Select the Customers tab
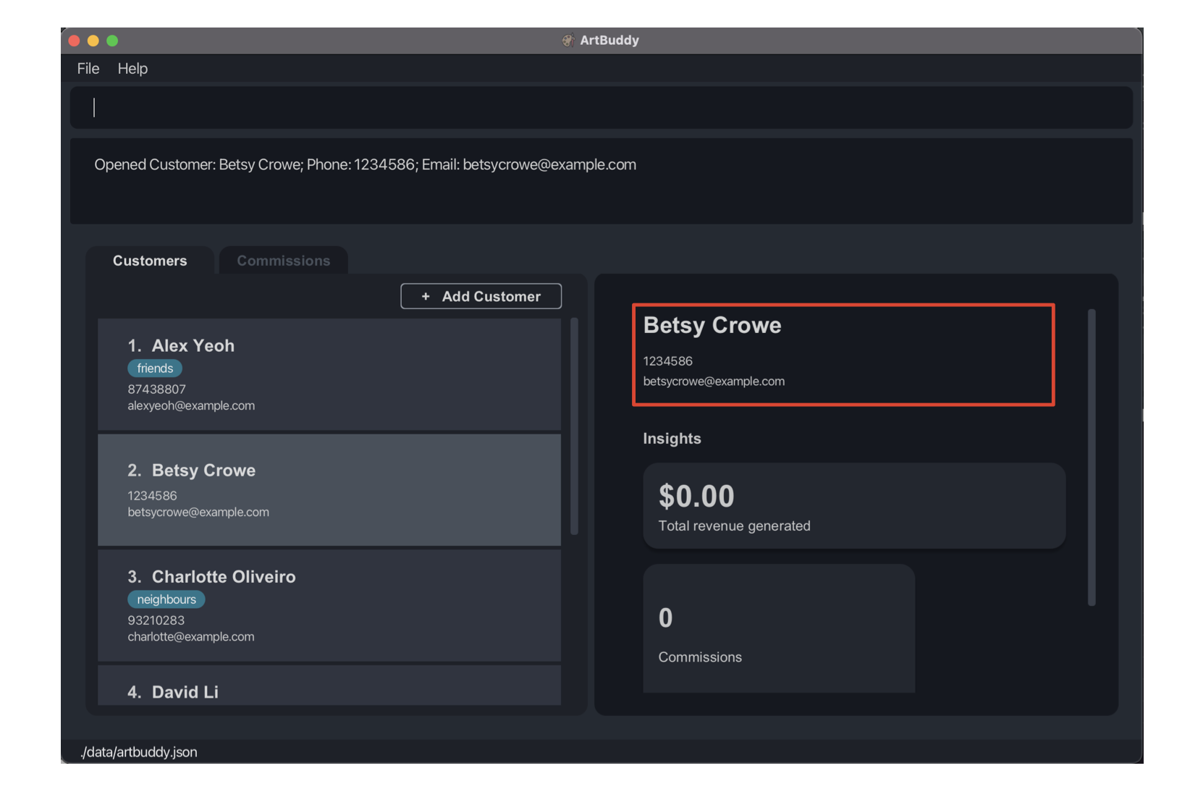 (150, 261)
